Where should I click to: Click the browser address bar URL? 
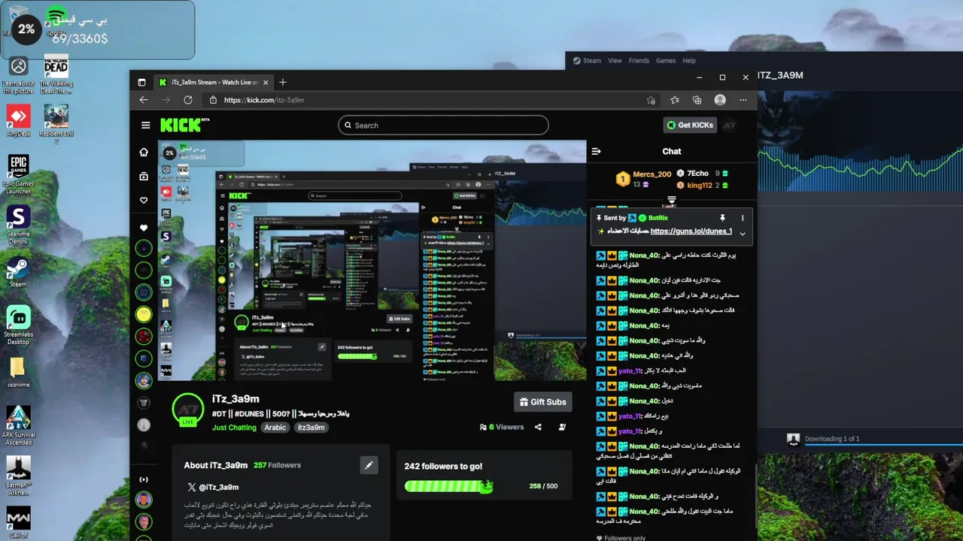(x=263, y=100)
